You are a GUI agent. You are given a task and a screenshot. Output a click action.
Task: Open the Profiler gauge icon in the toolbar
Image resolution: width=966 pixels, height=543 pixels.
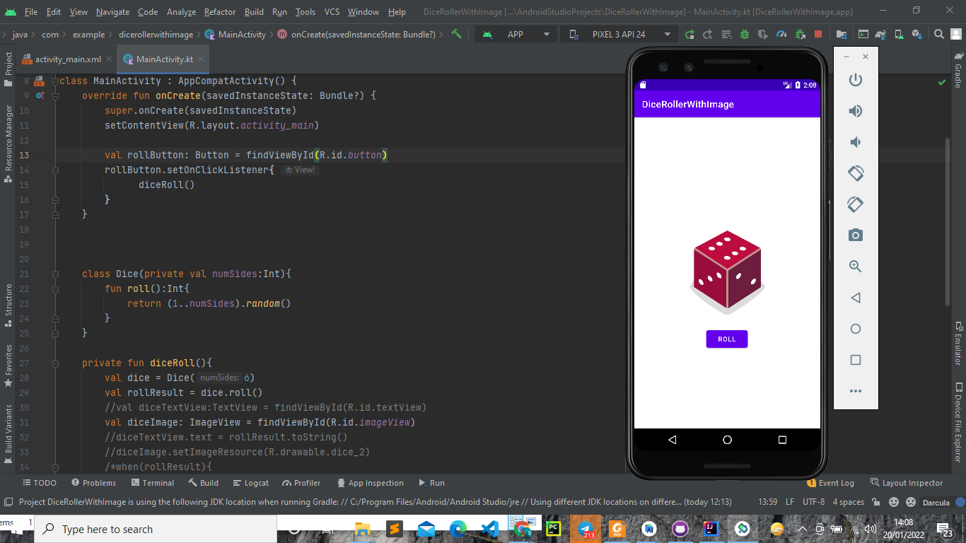point(781,33)
